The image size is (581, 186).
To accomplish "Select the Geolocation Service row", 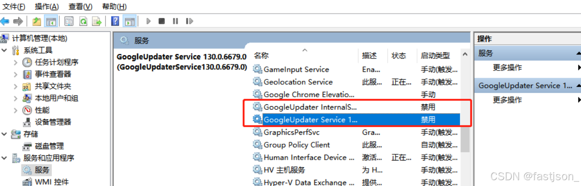I will [x=356, y=82].
